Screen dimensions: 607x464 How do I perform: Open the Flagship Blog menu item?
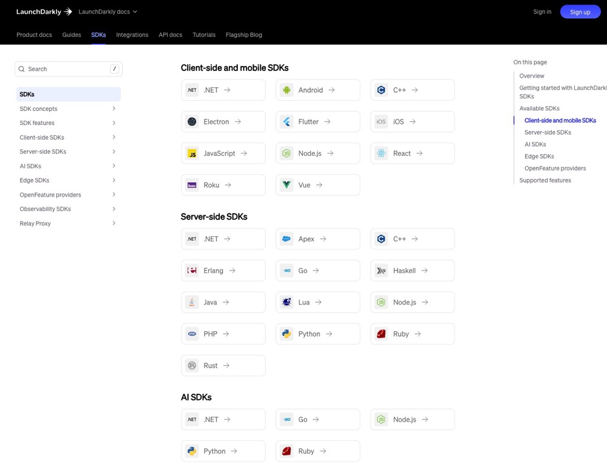(244, 35)
